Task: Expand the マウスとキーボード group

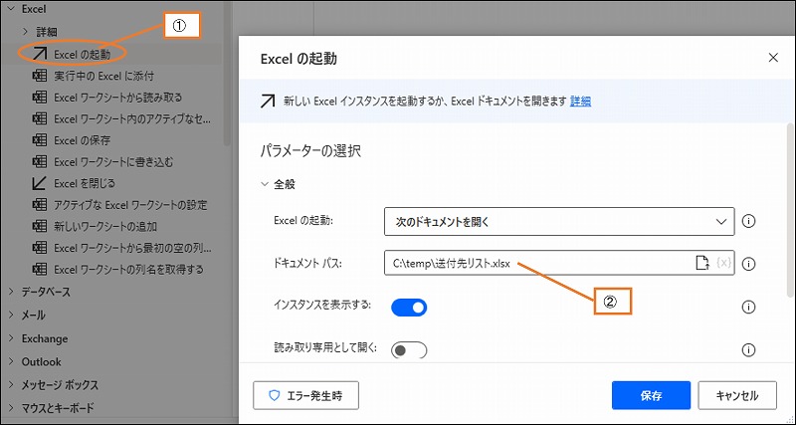Action: click(11, 408)
